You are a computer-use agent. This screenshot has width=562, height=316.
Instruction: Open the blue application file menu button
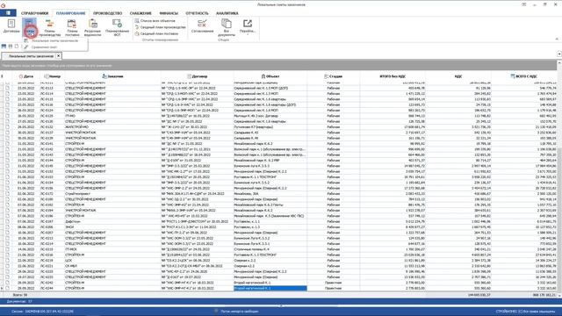8,13
